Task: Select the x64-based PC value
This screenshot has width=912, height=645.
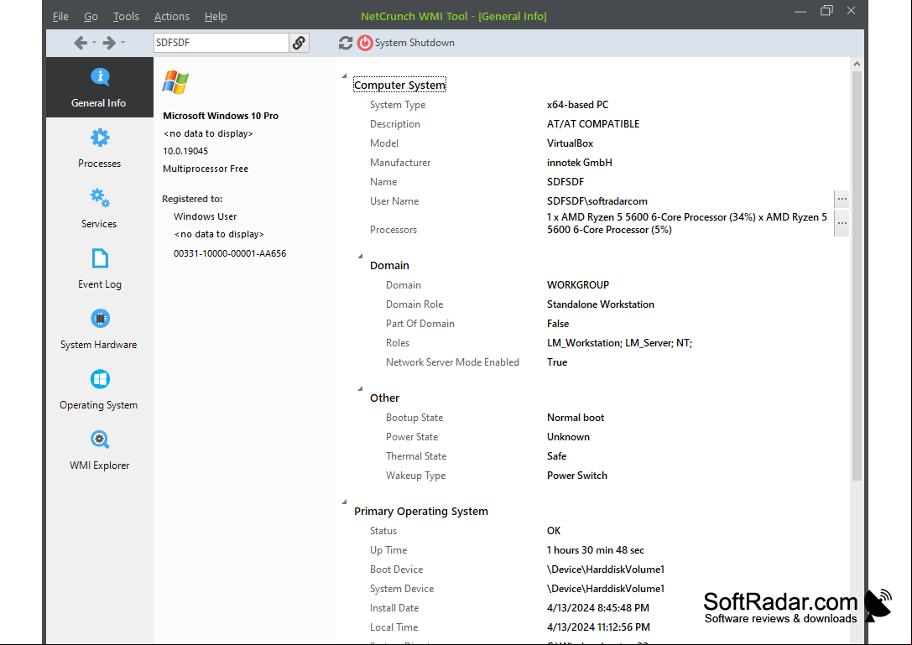Action: click(577, 105)
